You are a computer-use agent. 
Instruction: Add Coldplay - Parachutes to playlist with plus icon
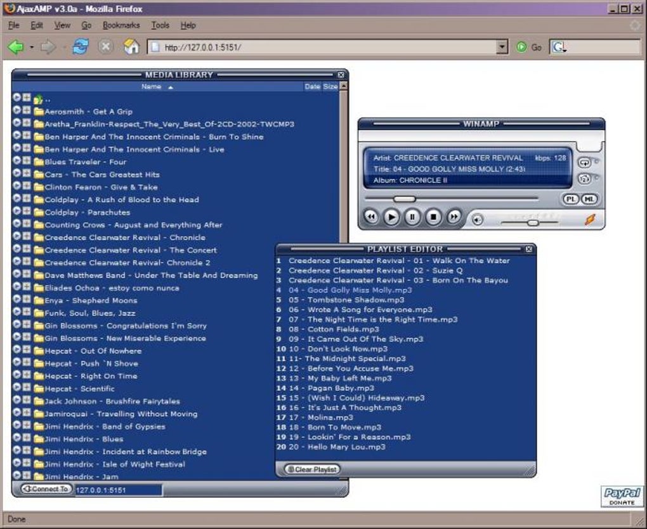tap(27, 212)
